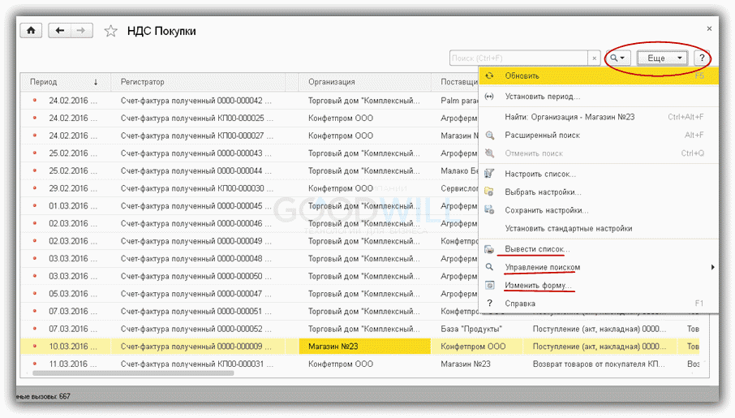Open the magnifier search dropdown
735x418 pixels.
(619, 58)
